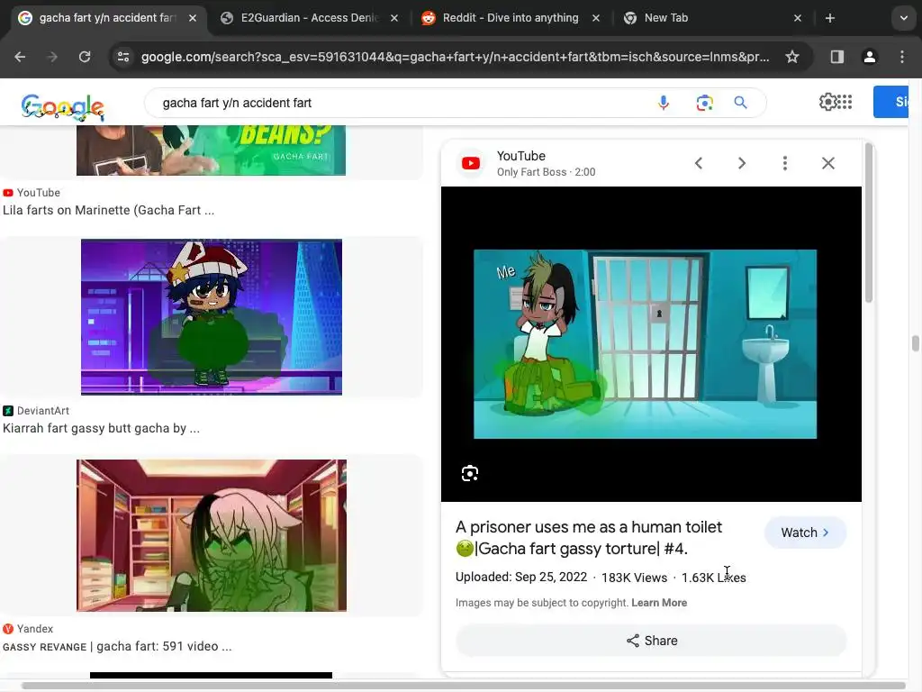The width and height of the screenshot is (922, 692).
Task: Click the preview panel vertical scrollbar
Action: [869, 223]
